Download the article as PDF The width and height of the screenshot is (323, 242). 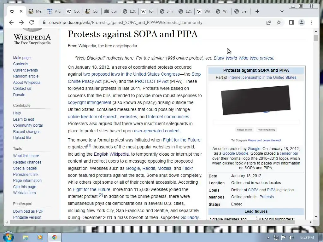pos(28,211)
